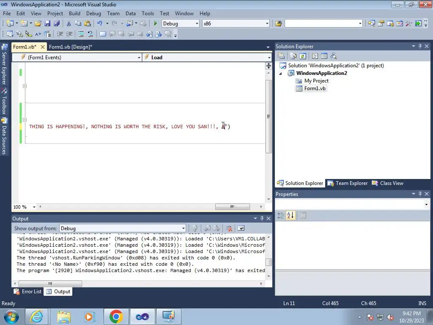
Task: Toggle word wrap in Output window
Action: tap(241, 228)
